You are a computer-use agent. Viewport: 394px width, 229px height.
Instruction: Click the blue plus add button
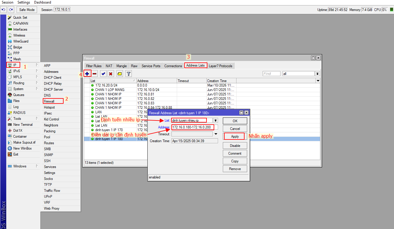coord(87,73)
